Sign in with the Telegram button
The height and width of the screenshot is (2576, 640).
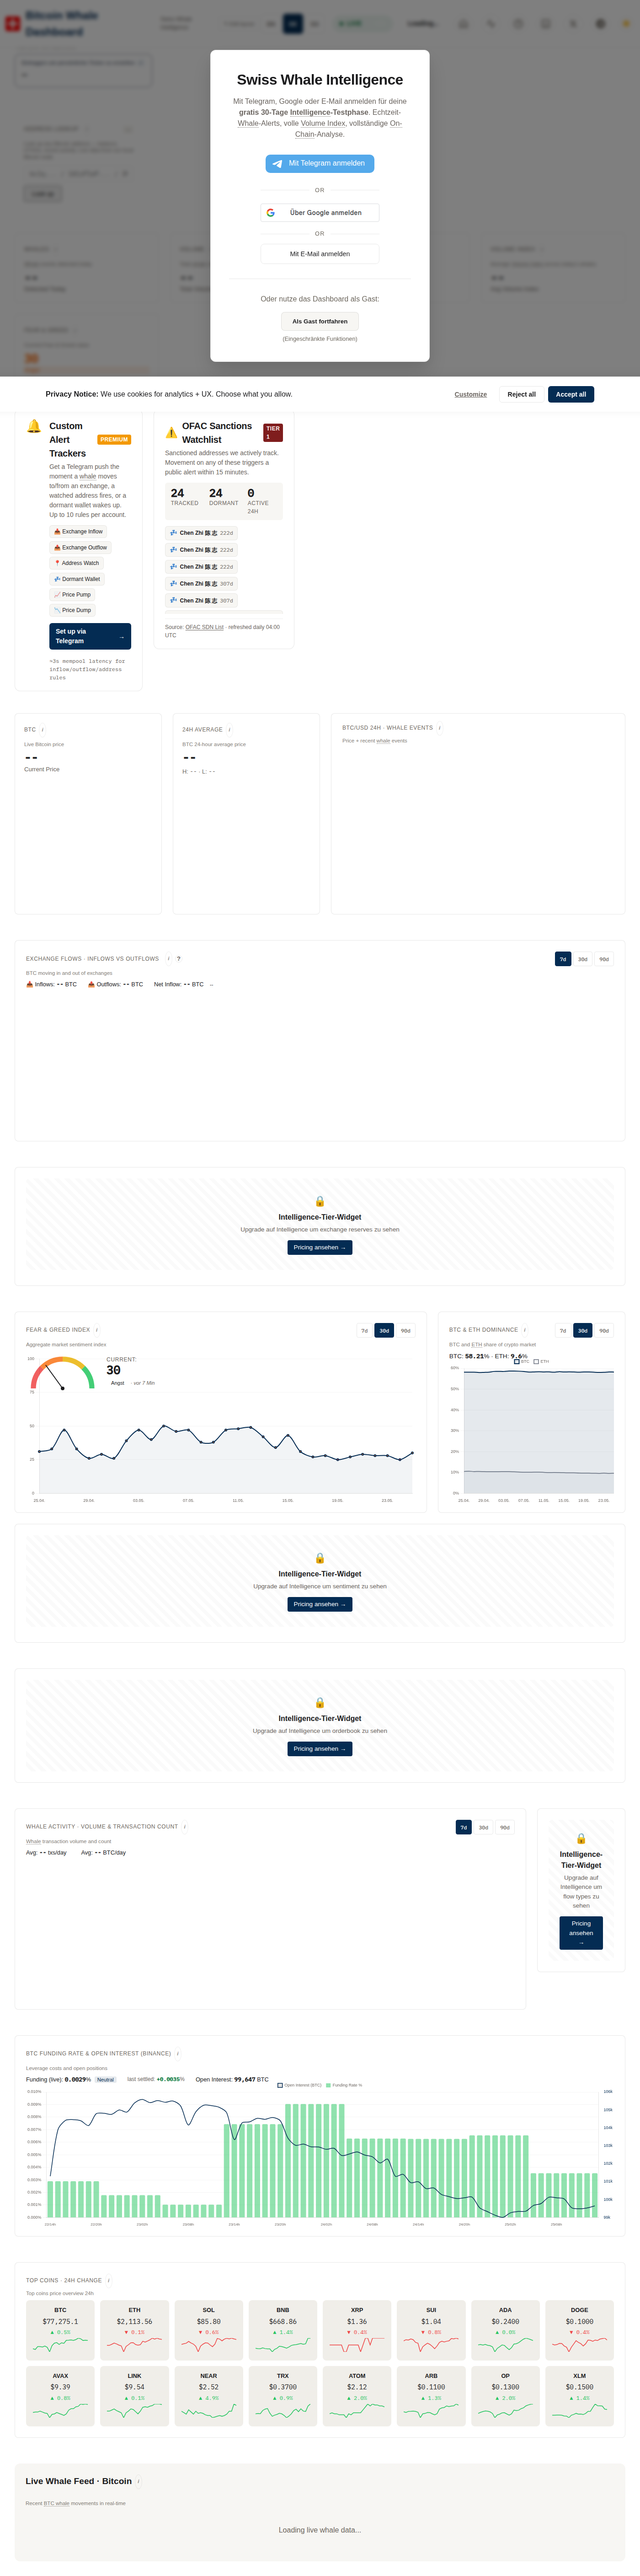point(320,163)
